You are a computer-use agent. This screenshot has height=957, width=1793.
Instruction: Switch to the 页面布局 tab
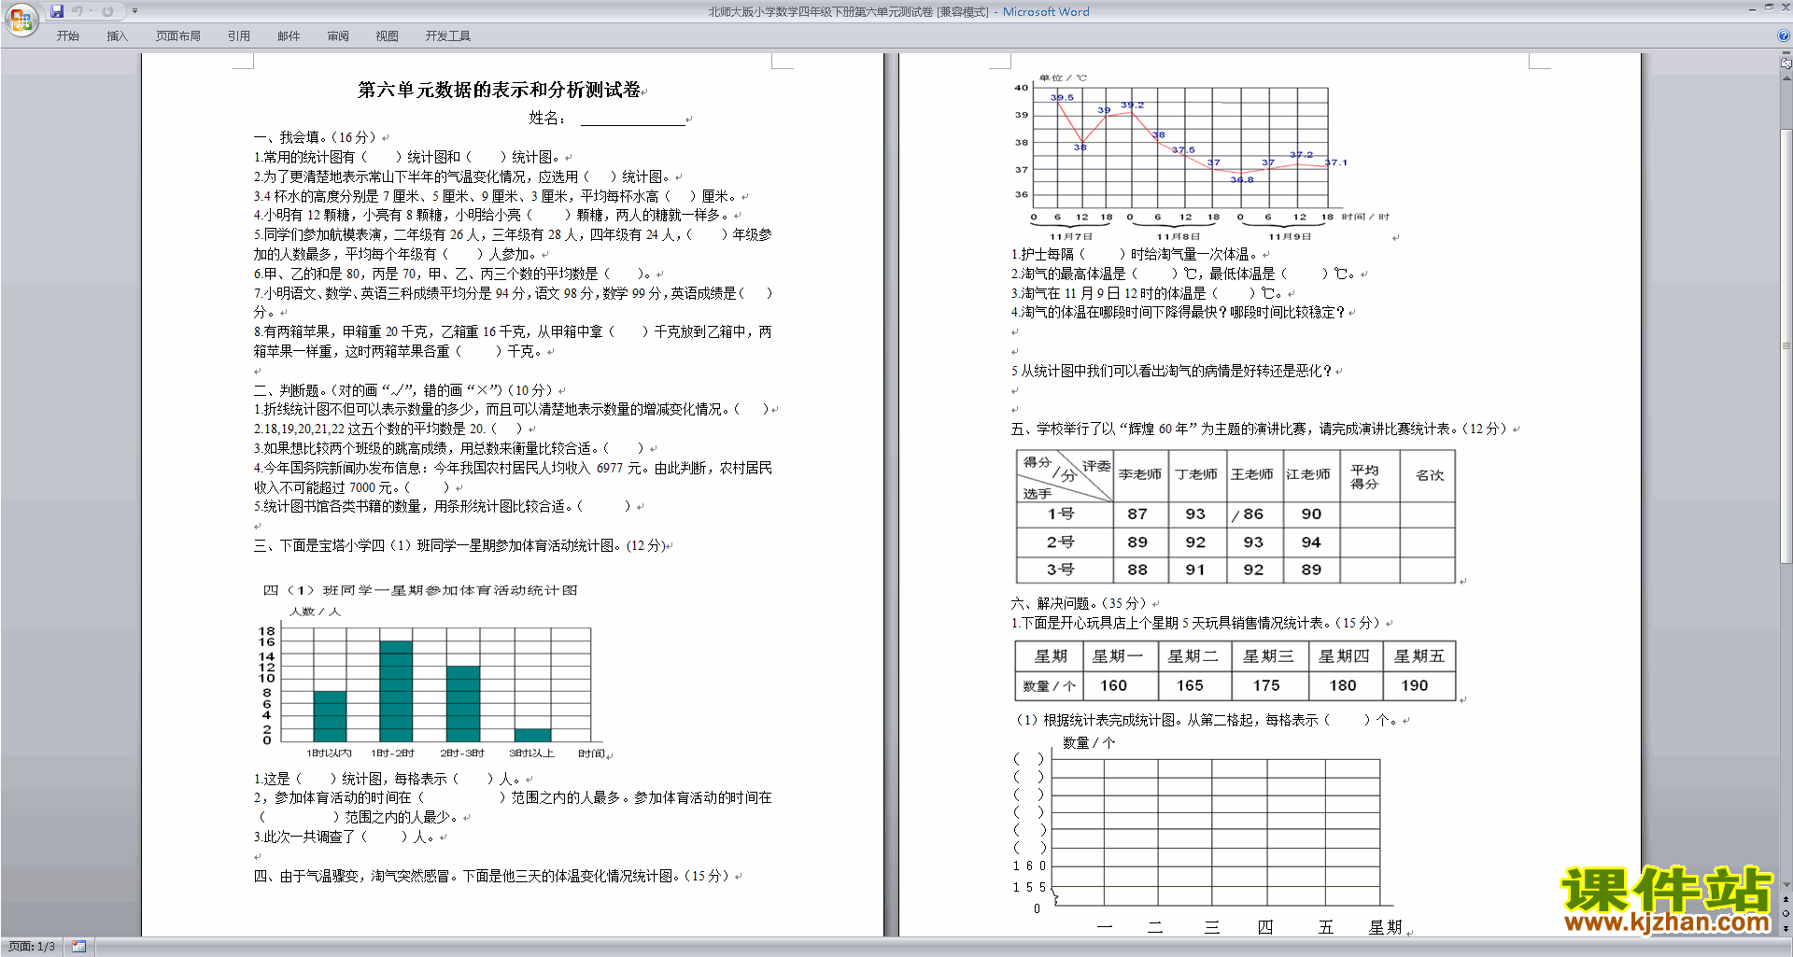click(177, 35)
